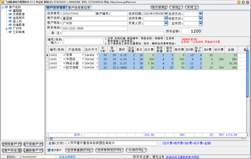This screenshot has height=159, width=251.
Task: Click the 备注 input field
Action: coord(113,33)
